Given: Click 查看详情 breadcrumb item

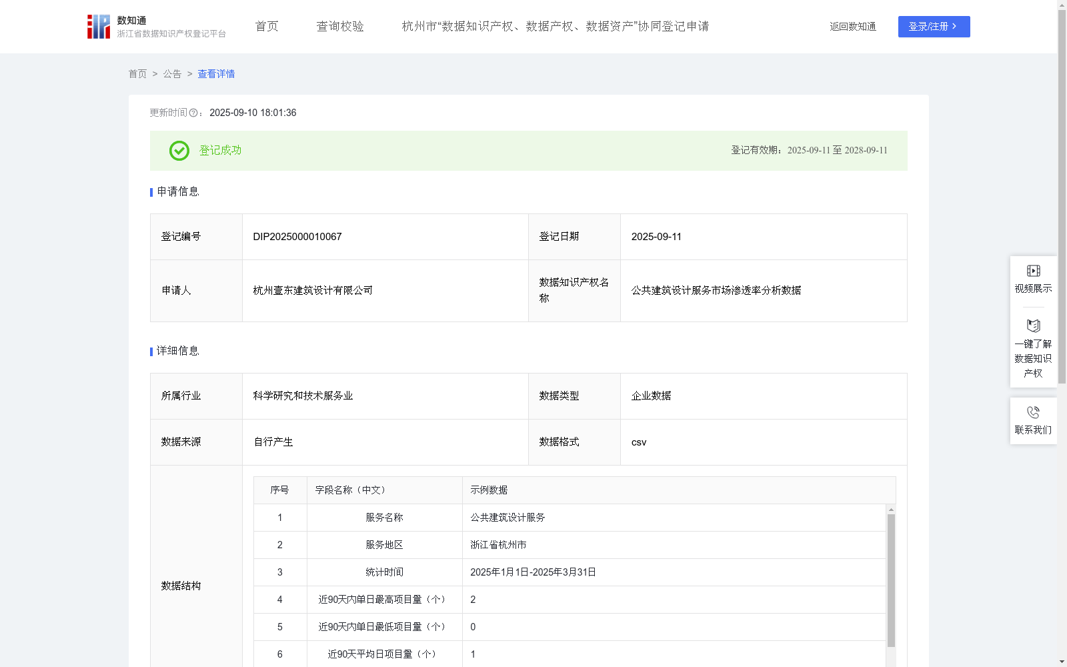Looking at the screenshot, I should 216,74.
